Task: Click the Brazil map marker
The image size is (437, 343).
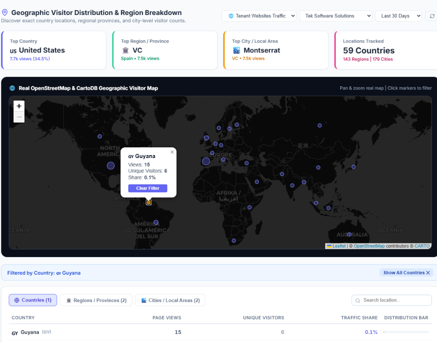Action: 156,222
